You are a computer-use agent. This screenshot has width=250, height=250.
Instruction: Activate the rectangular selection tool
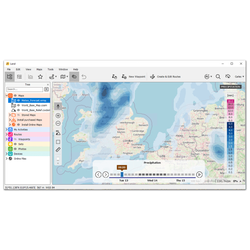58,142
